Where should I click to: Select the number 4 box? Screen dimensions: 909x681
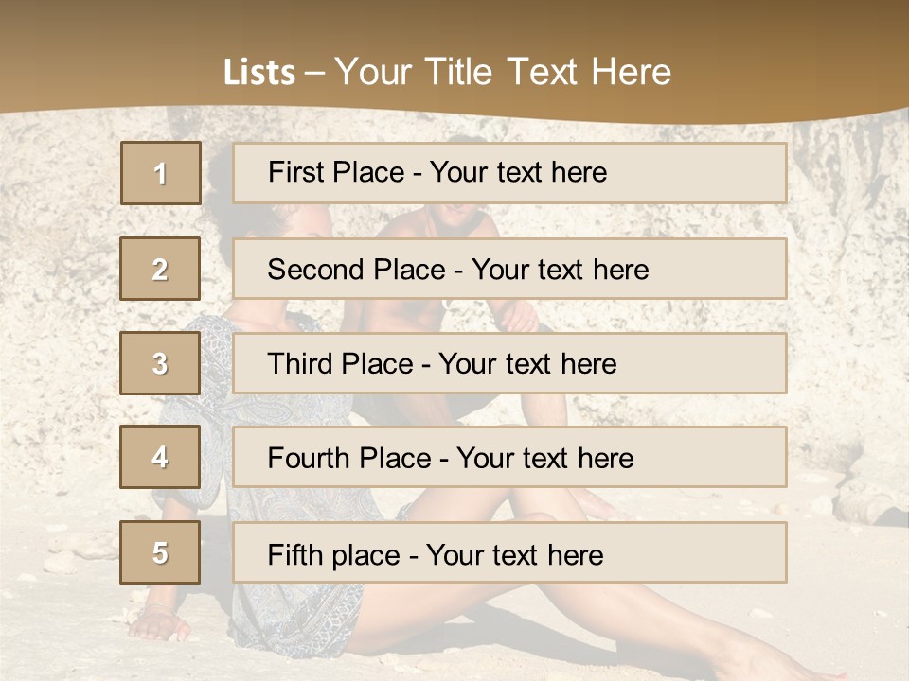161,458
